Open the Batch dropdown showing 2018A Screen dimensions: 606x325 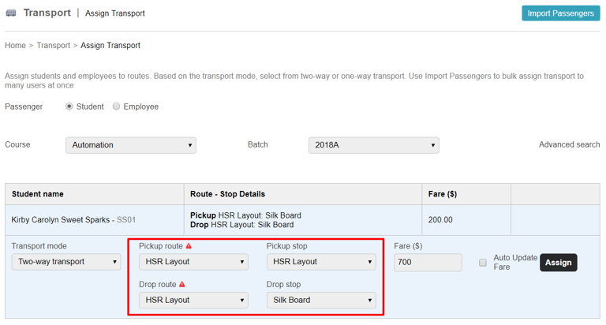(373, 145)
